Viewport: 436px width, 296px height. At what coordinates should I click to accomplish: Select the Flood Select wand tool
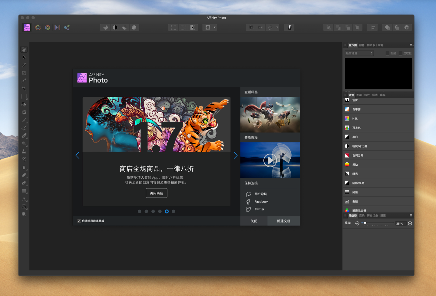click(x=24, y=89)
